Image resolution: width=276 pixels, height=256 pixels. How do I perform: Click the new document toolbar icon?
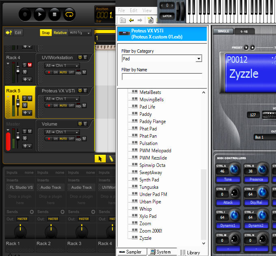click(151, 20)
